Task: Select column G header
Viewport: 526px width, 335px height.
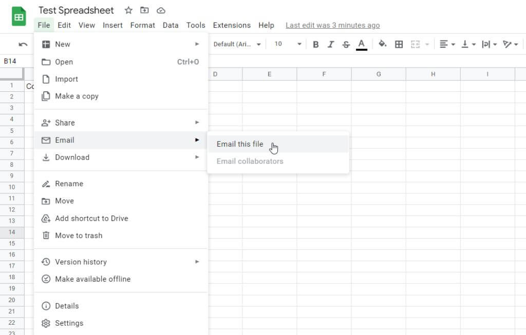Action: tap(379, 74)
